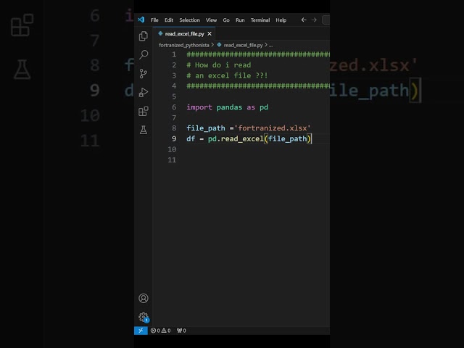464x348 pixels.
Task: Open the Terminal menu
Action: coord(260,20)
